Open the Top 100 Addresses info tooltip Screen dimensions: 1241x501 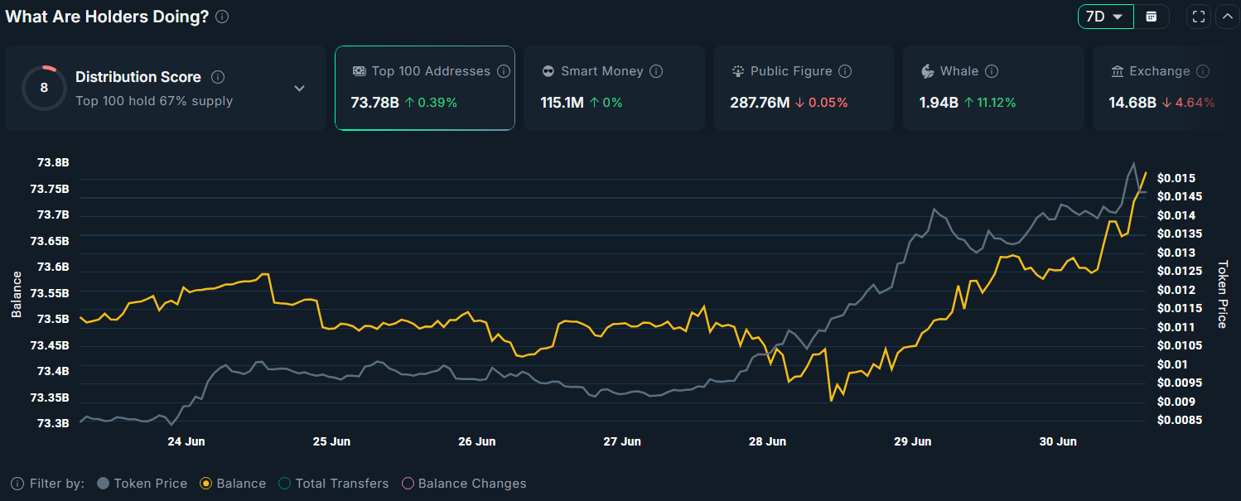tap(503, 71)
